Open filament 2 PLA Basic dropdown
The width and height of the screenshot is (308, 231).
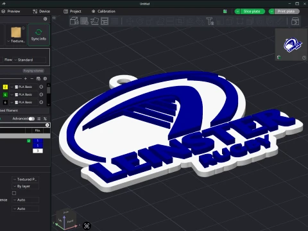[24, 87]
